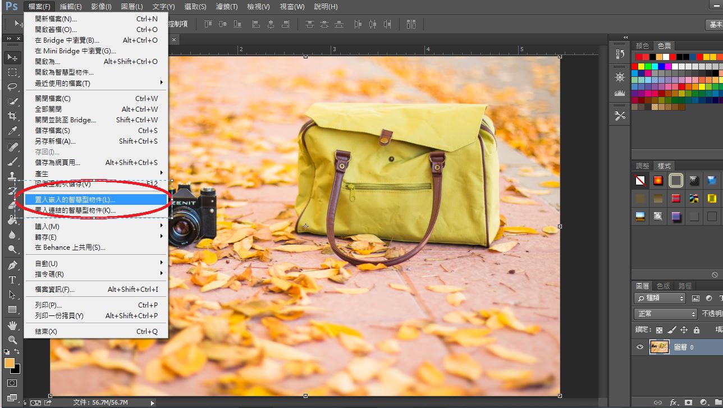Expand 最近使用的檔案 submenu

[x=97, y=83]
